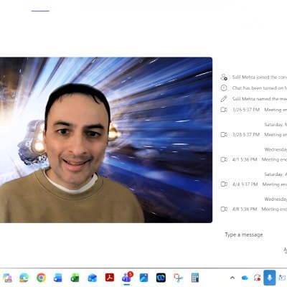Open Excel from the taskbar
The height and width of the screenshot is (287, 287).
point(75,278)
